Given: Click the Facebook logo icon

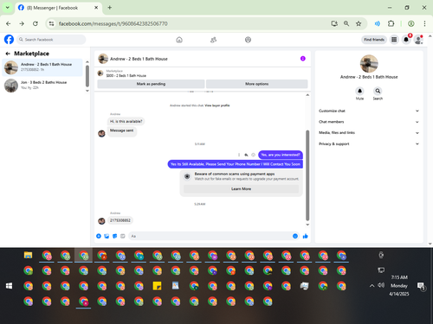Looking at the screenshot, I should [9, 39].
